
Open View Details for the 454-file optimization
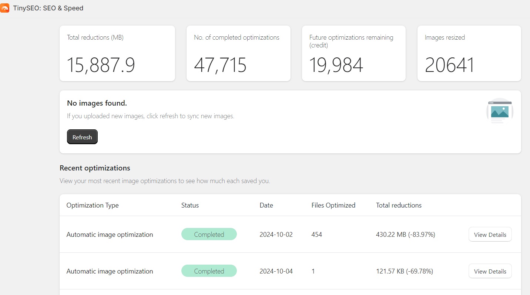click(490, 234)
